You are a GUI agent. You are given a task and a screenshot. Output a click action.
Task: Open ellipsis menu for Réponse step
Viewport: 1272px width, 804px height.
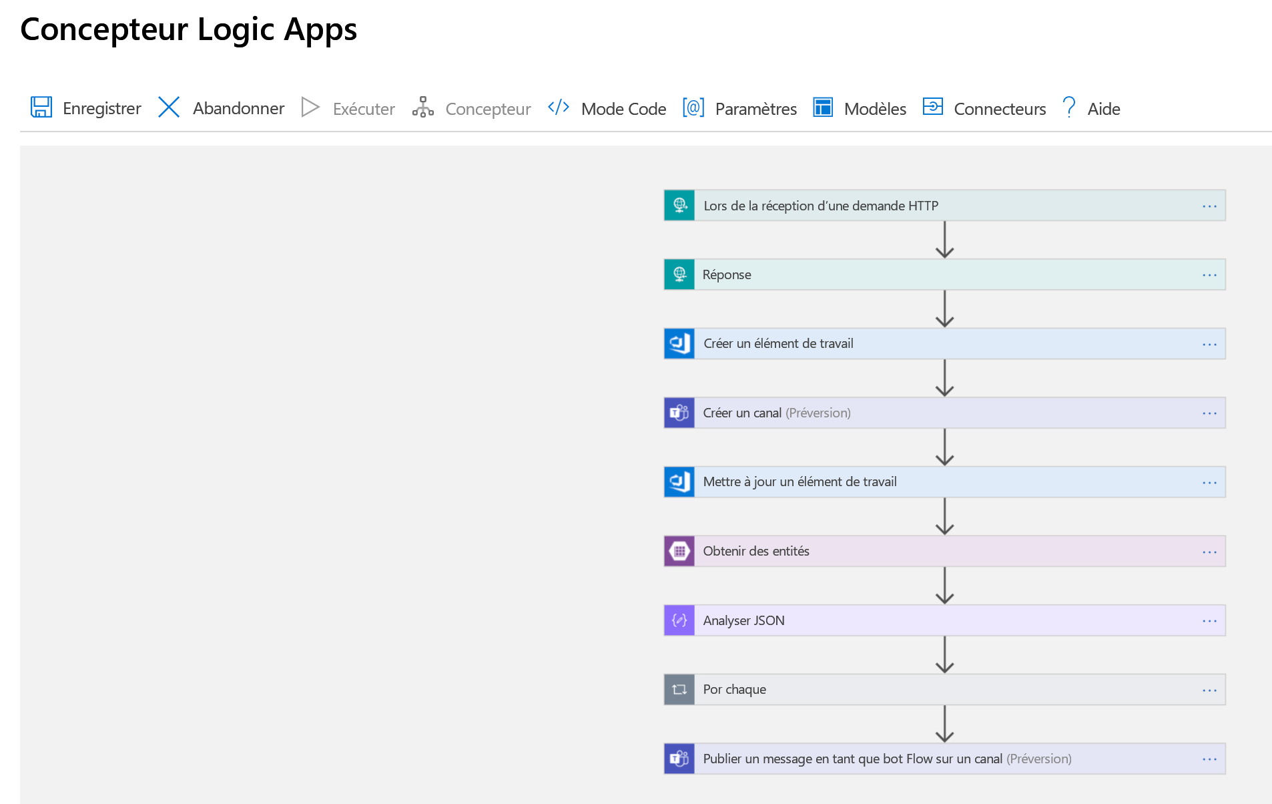coord(1209,275)
